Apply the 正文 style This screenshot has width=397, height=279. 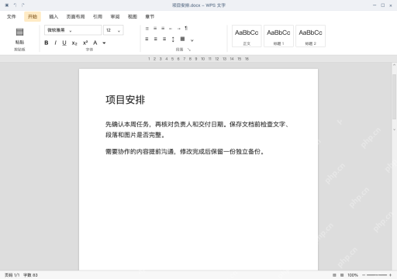(247, 36)
